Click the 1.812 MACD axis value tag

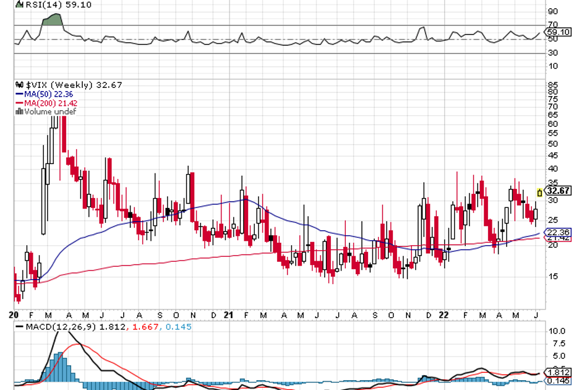558,373
